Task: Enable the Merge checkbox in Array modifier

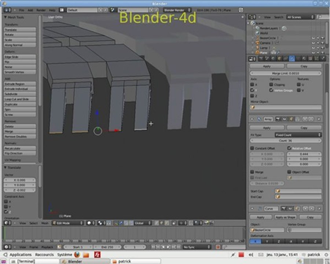Action: tap(252, 172)
